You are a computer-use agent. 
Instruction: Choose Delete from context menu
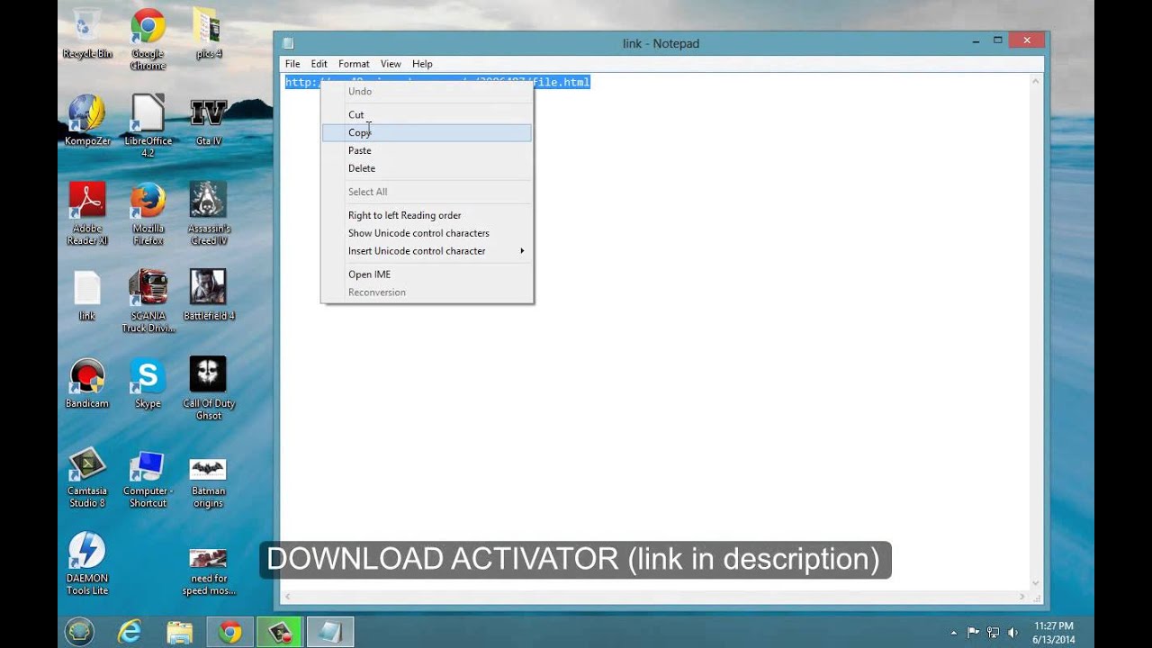[x=427, y=168]
